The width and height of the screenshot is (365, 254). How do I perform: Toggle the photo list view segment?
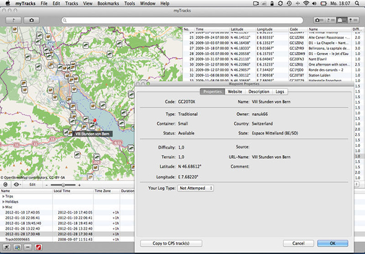[x=319, y=20]
